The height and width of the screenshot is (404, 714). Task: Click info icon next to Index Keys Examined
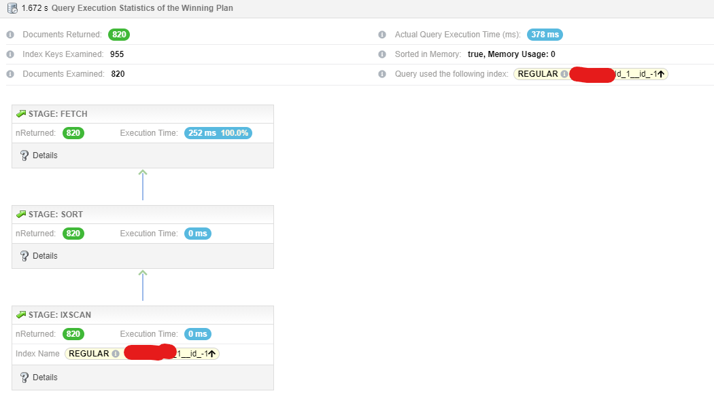(10, 54)
